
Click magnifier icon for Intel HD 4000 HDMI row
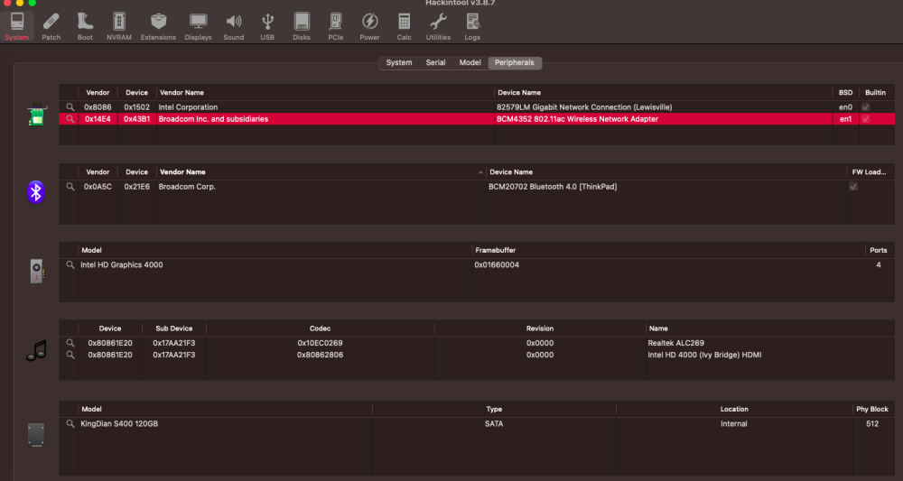click(x=70, y=355)
